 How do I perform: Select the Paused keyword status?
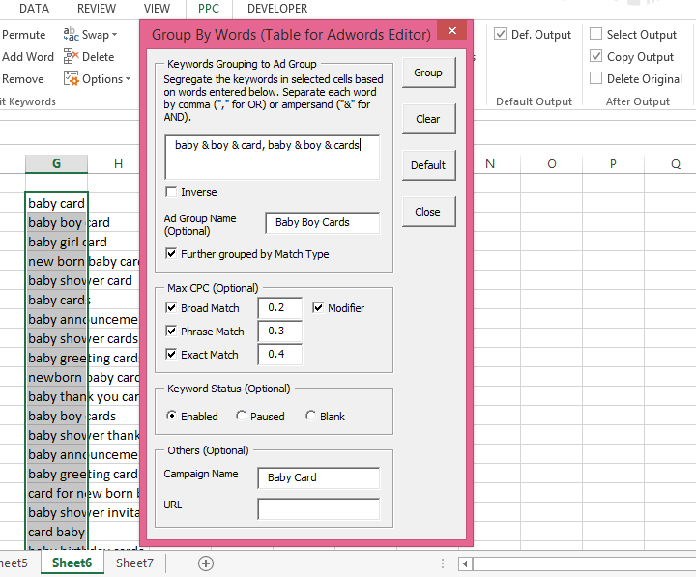pyautogui.click(x=241, y=416)
